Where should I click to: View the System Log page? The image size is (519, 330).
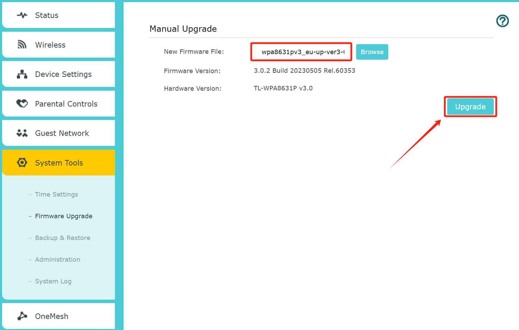(53, 281)
